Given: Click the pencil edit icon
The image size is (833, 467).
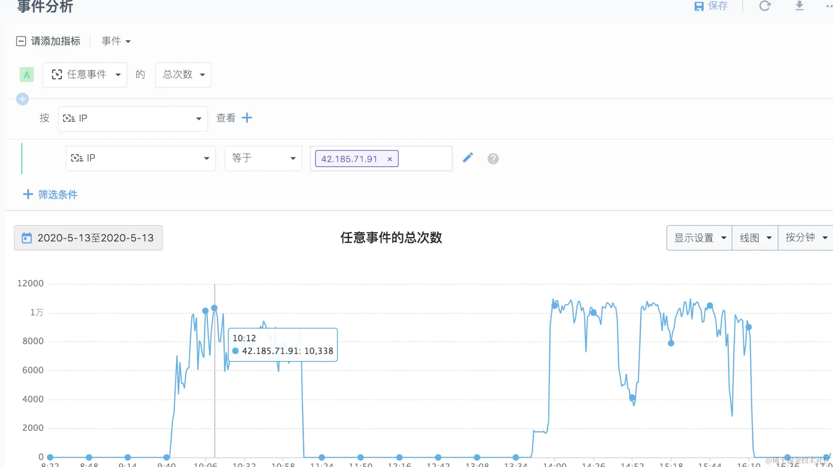Looking at the screenshot, I should coord(468,158).
